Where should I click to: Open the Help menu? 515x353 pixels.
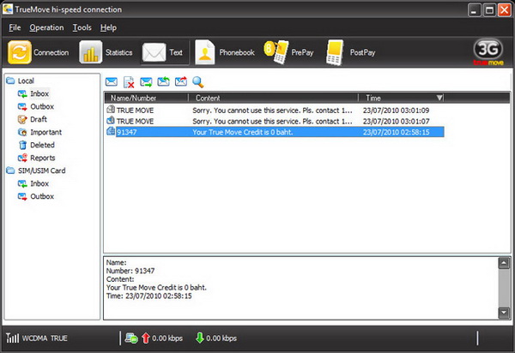tap(108, 27)
